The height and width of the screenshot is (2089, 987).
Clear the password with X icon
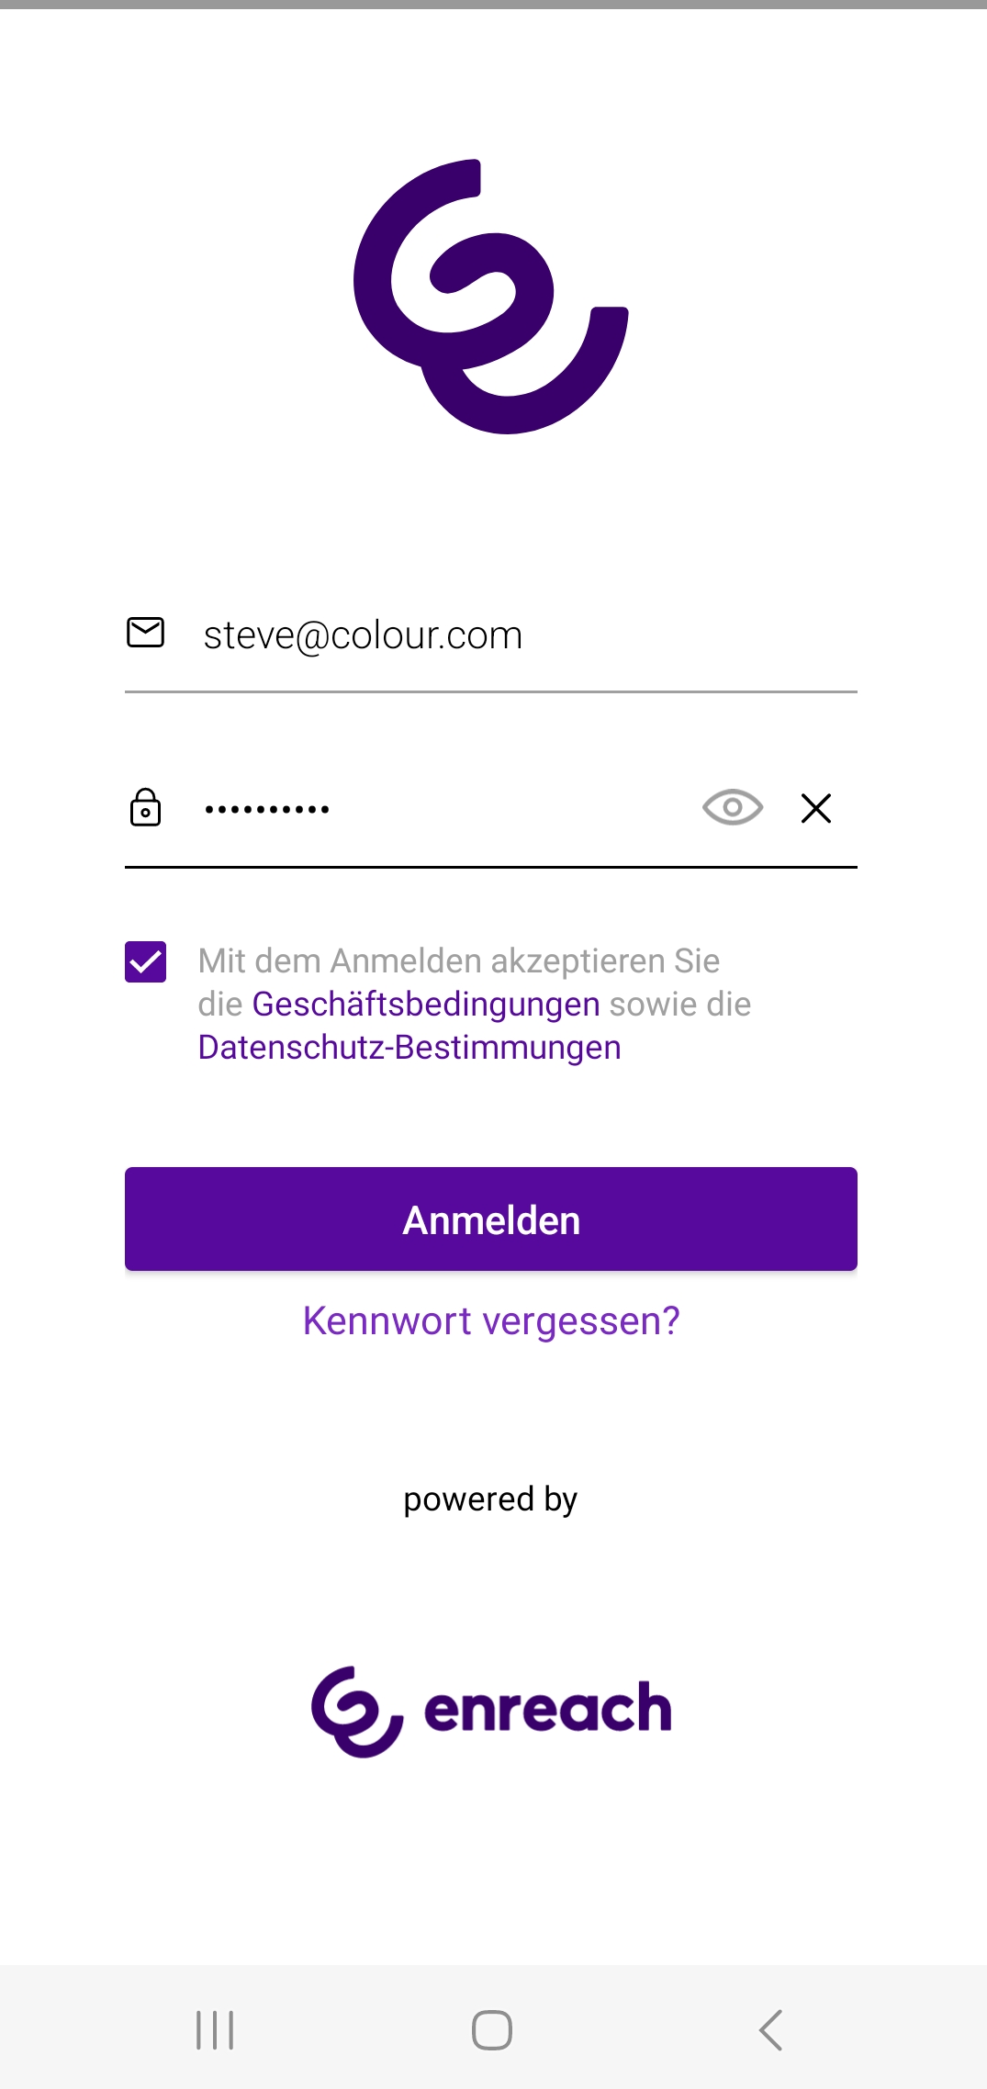[x=815, y=808]
